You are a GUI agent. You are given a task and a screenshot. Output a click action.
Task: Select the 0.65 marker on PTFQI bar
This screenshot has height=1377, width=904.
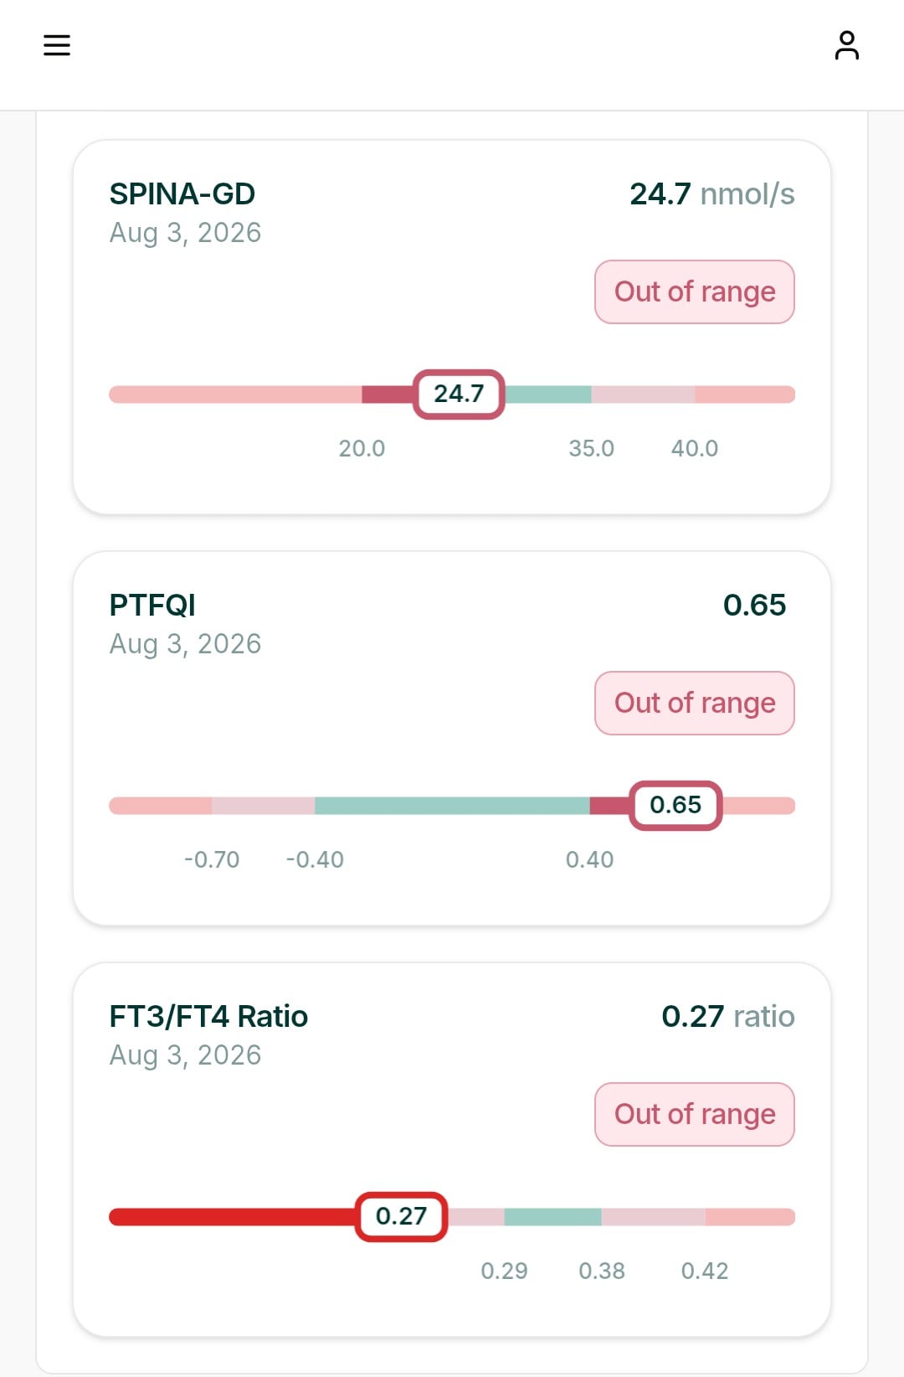(675, 805)
